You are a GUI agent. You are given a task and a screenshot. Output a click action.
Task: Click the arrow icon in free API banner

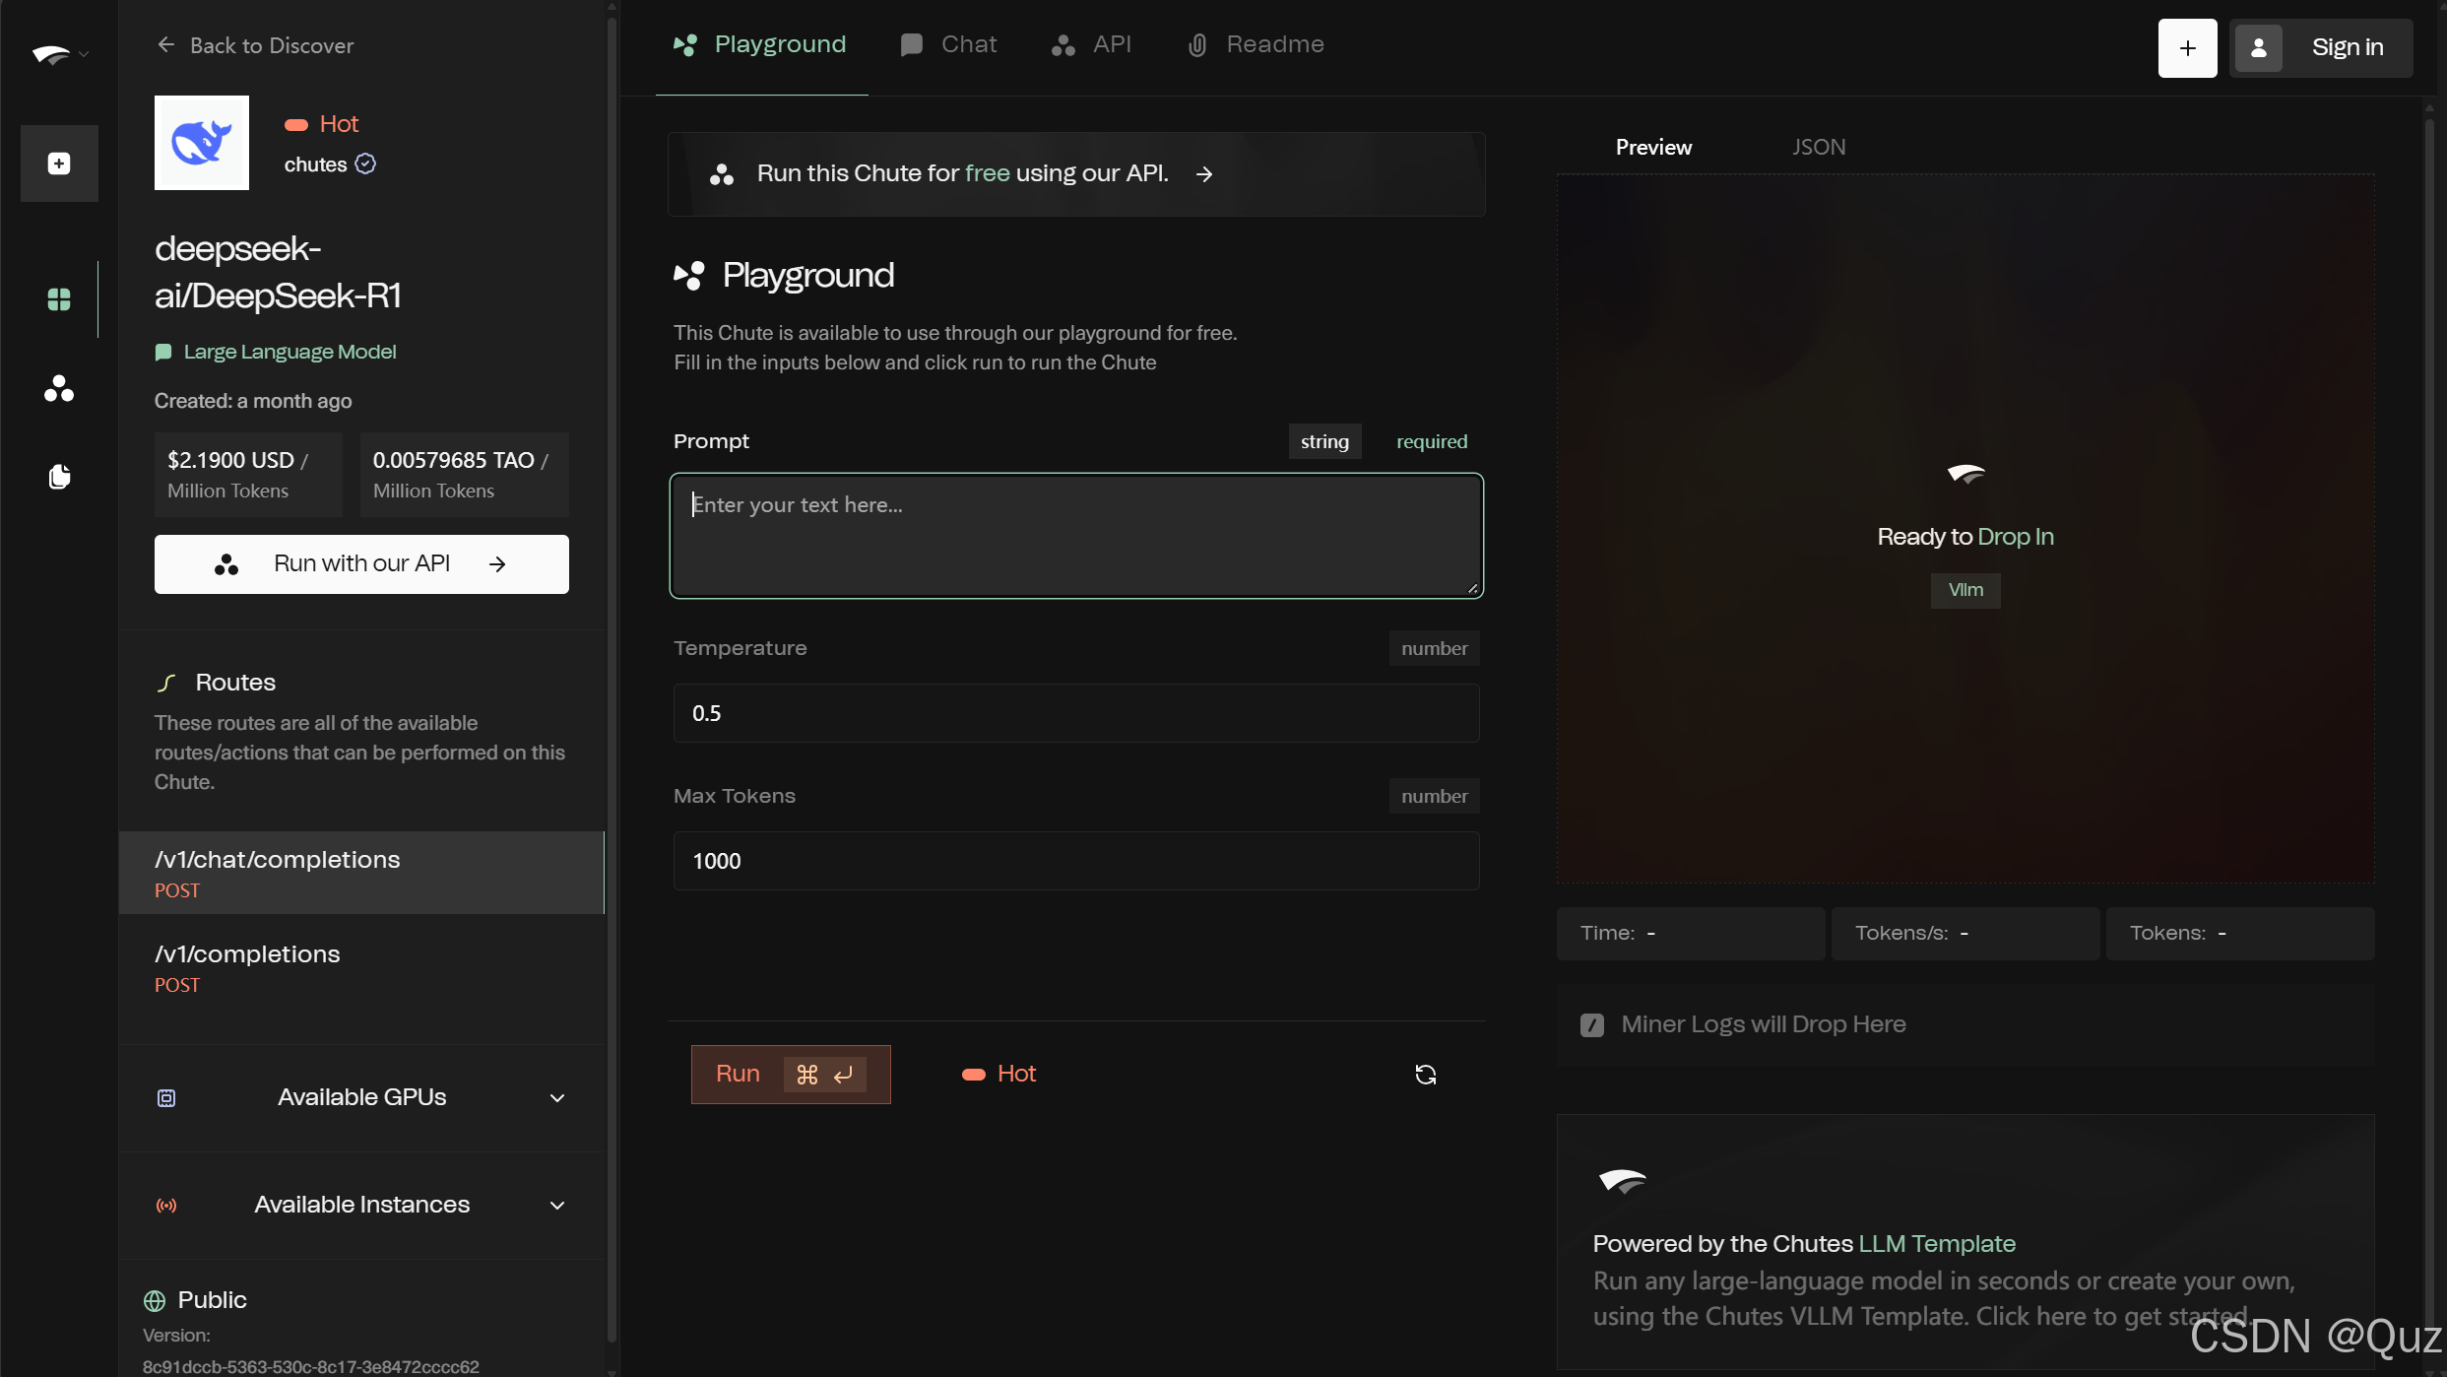pyautogui.click(x=1204, y=174)
